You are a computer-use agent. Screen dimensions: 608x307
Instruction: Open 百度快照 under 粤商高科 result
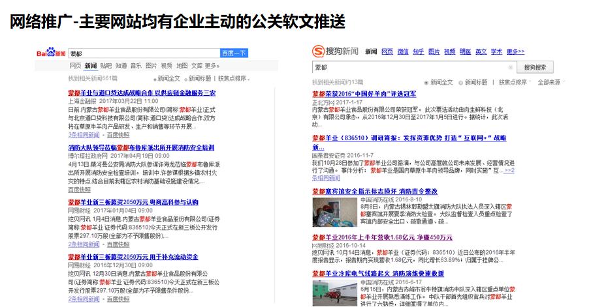click(118, 244)
